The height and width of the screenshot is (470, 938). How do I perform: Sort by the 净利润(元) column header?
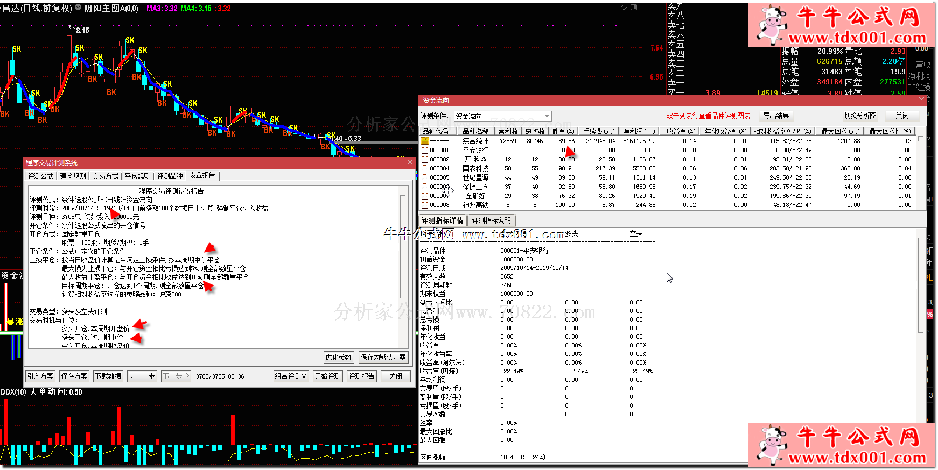point(639,131)
